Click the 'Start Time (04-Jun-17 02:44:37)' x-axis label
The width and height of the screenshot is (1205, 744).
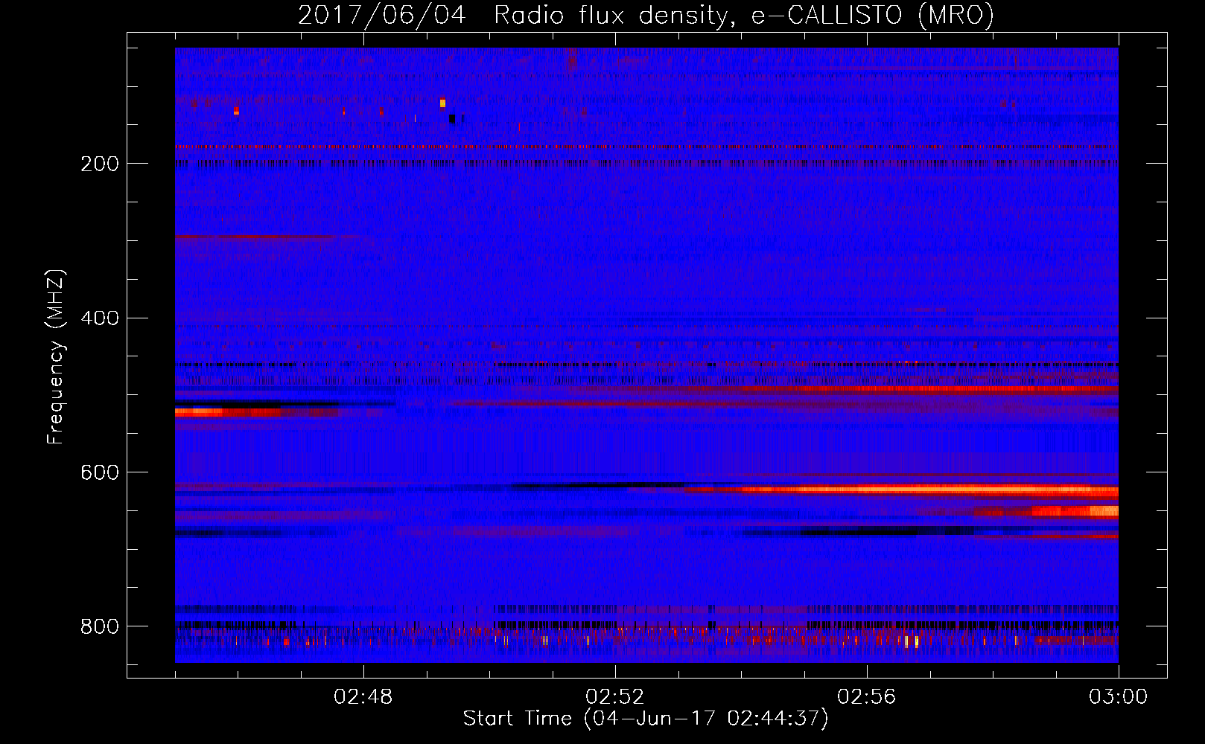pyautogui.click(x=646, y=719)
